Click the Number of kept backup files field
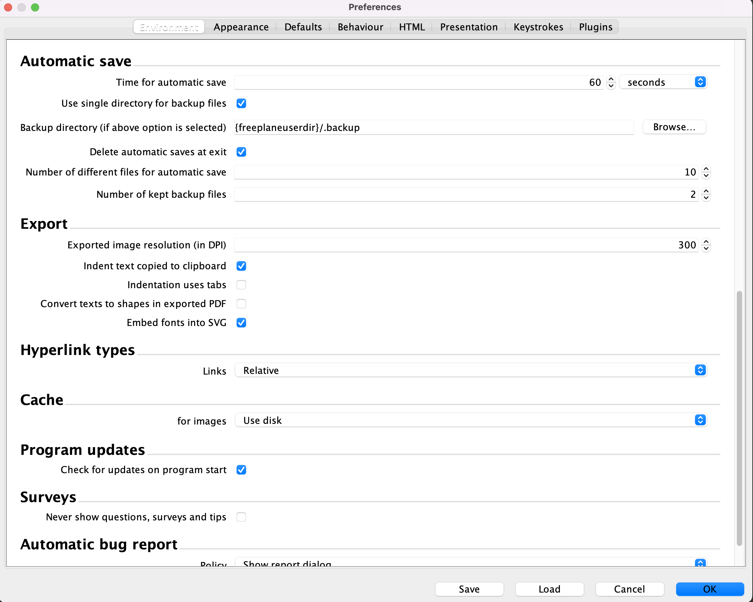Viewport: 753px width, 602px height. click(466, 194)
